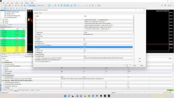
Task: Open the Optimization Results tab in tester
Action: coord(24,90)
